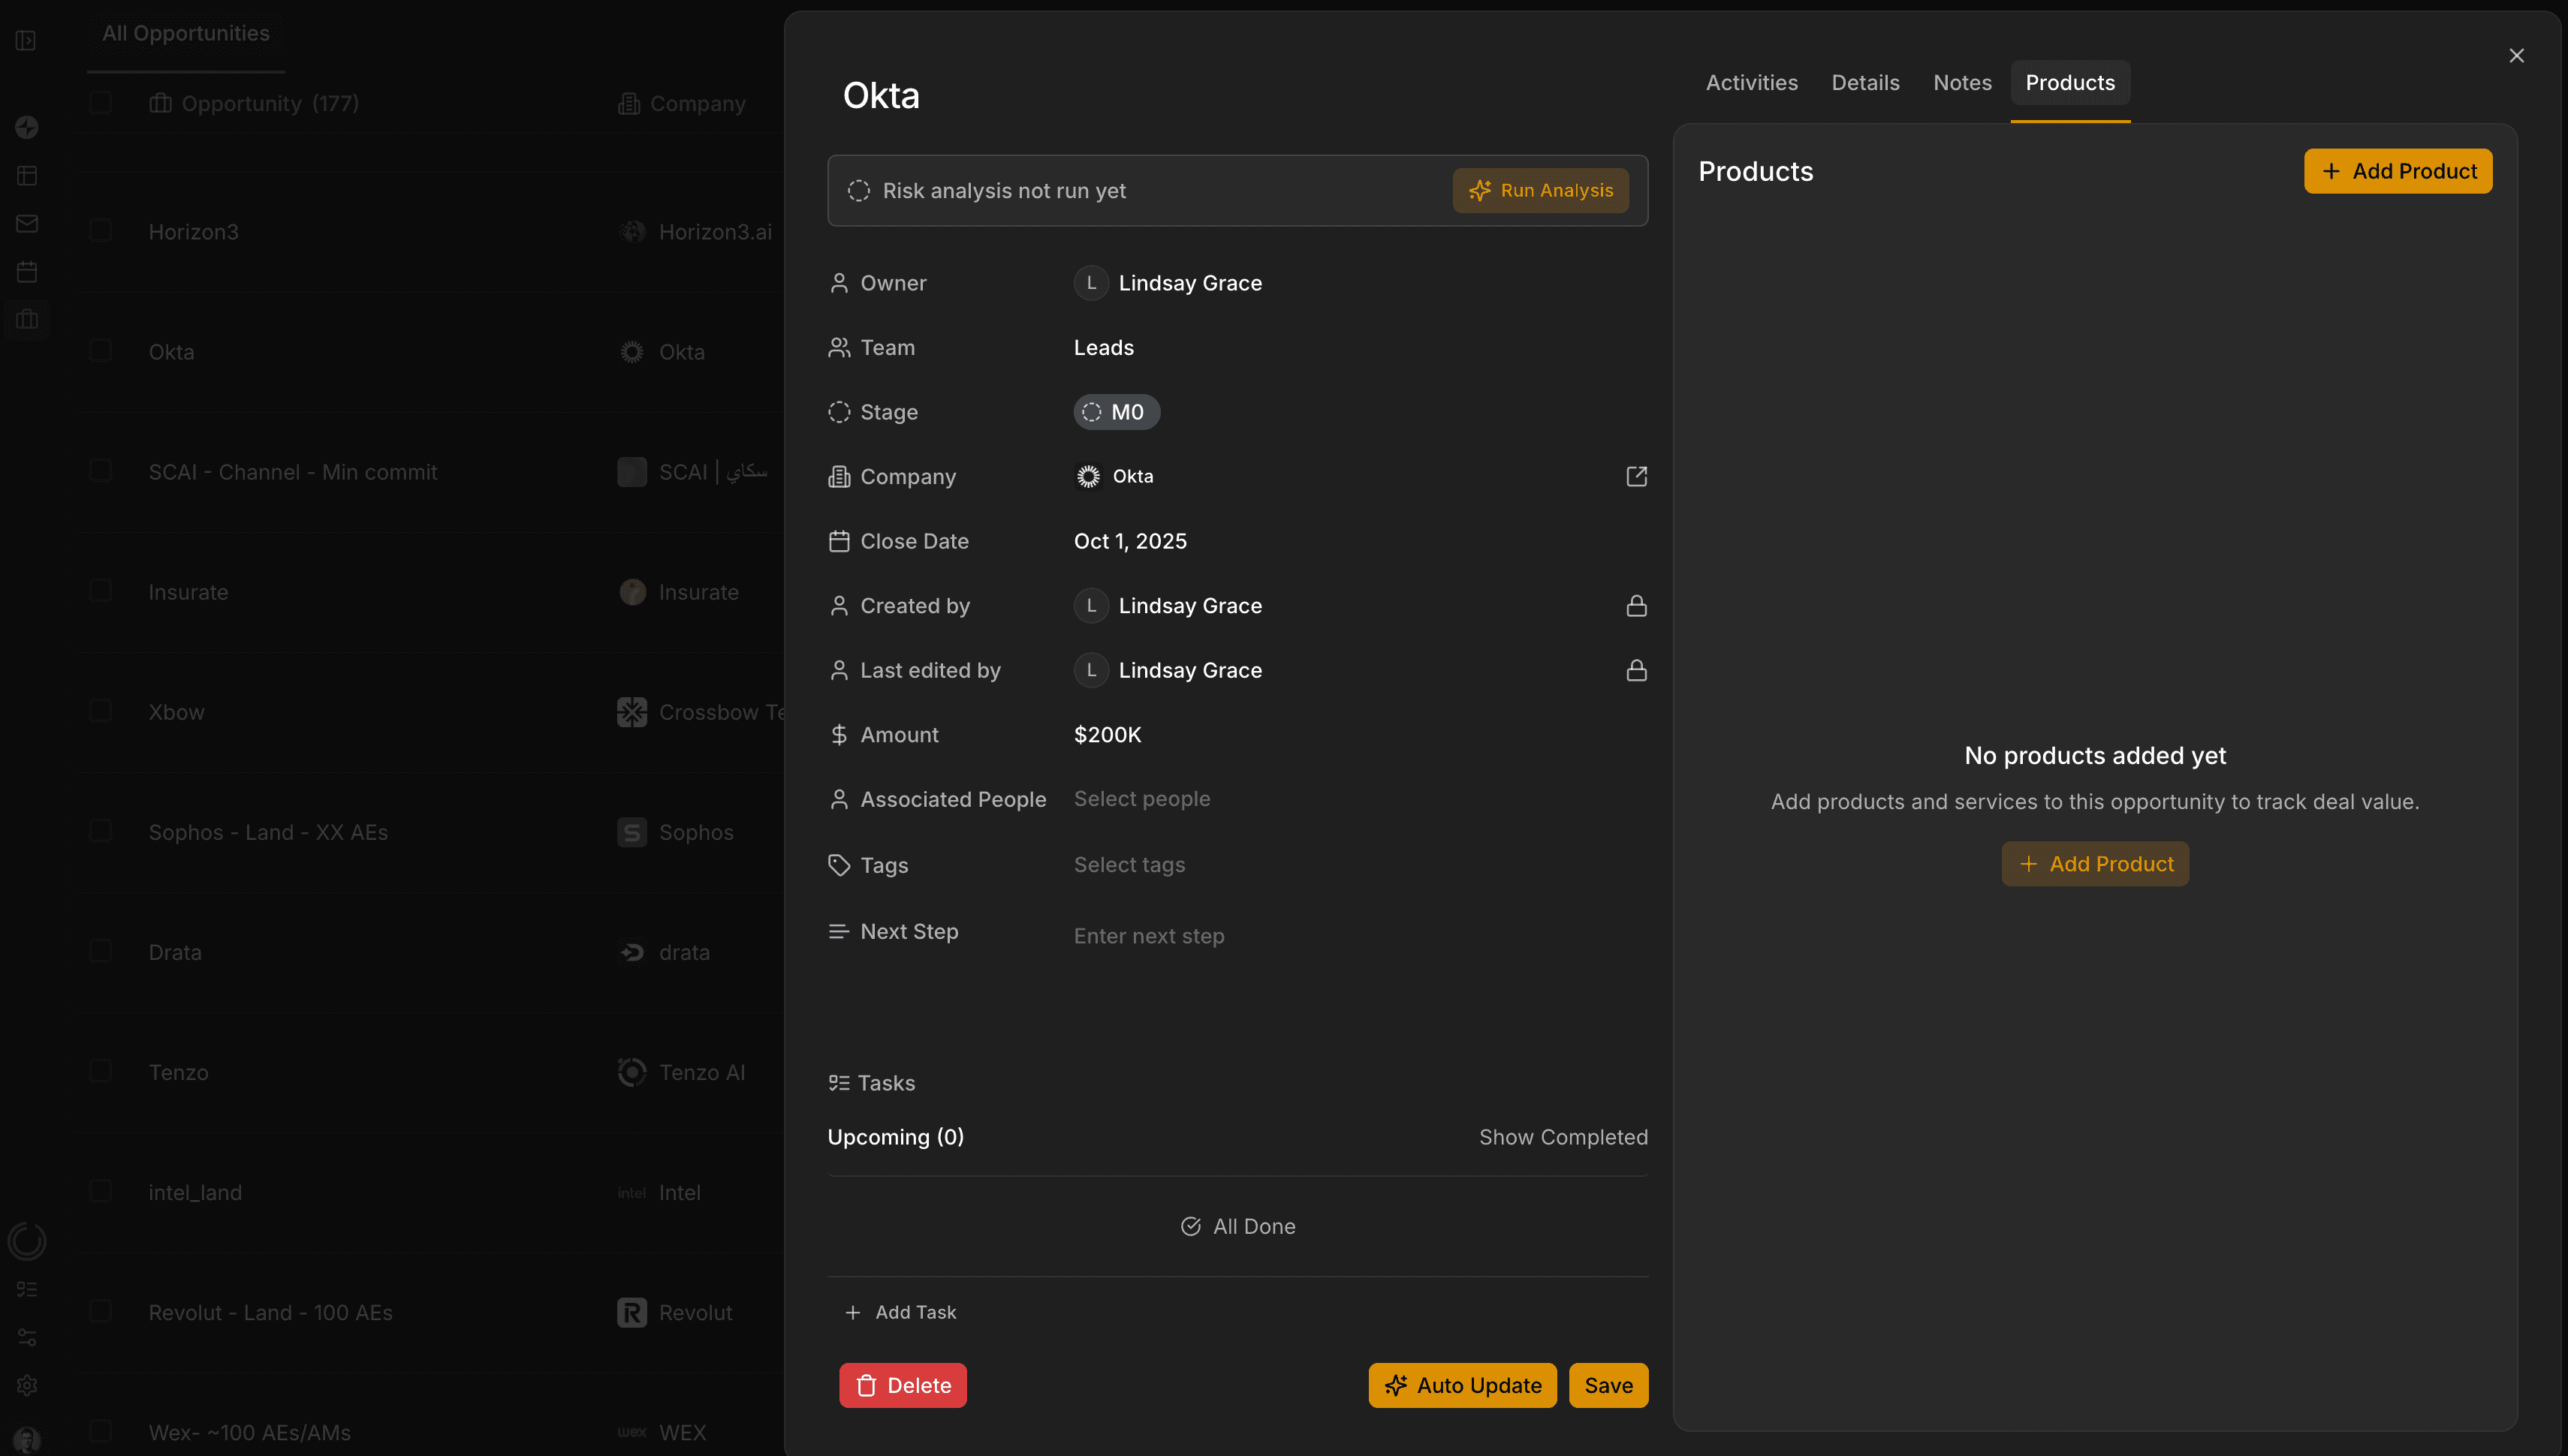The image size is (2568, 1456).
Task: Open the calendar icon in left sidebar
Action: 27,272
